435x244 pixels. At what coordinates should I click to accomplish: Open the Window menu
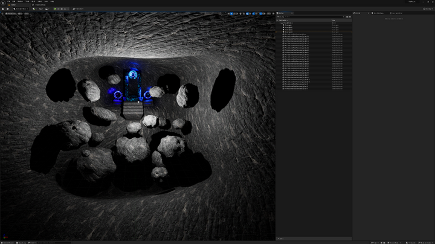pos(21,1)
